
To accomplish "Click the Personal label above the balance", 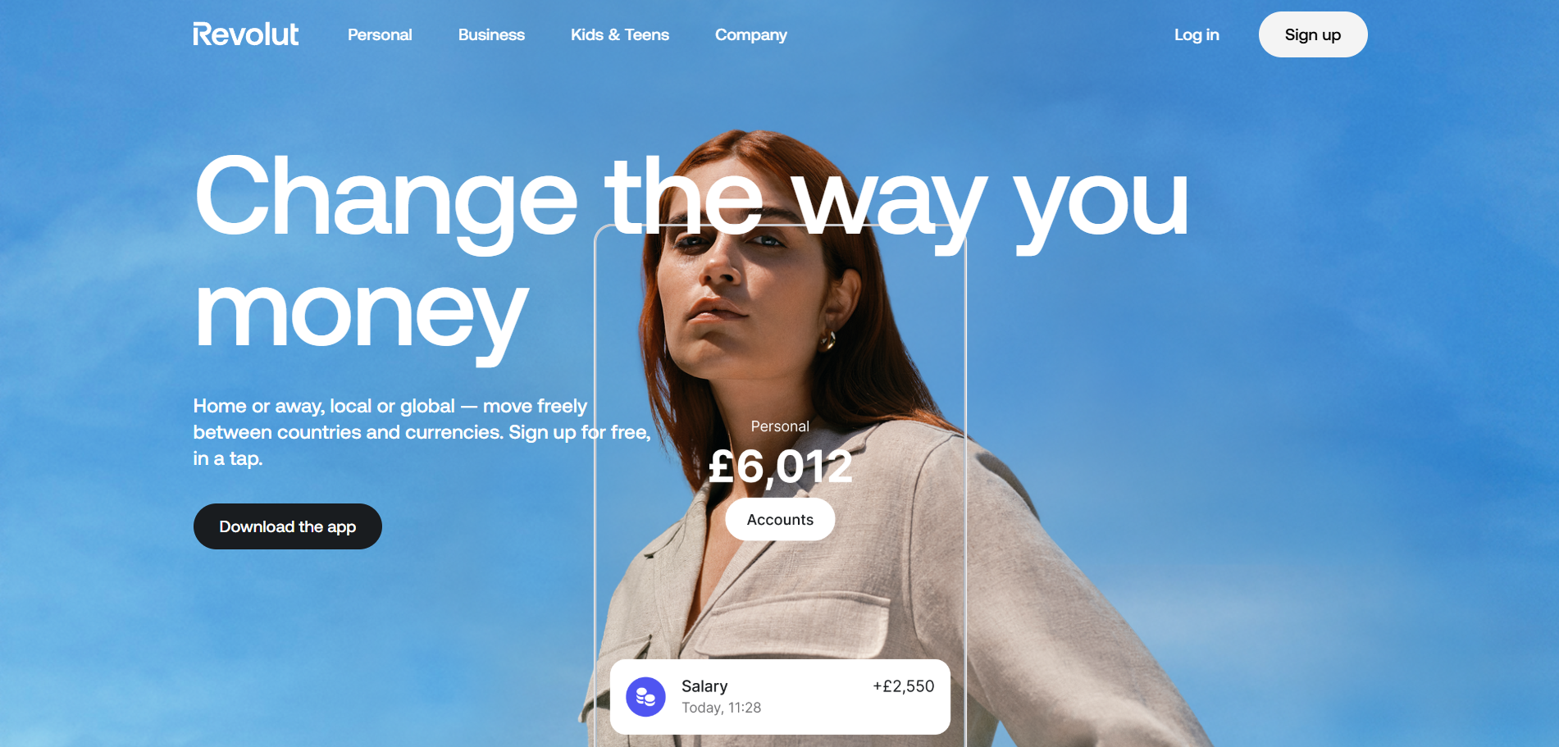I will (x=780, y=426).
